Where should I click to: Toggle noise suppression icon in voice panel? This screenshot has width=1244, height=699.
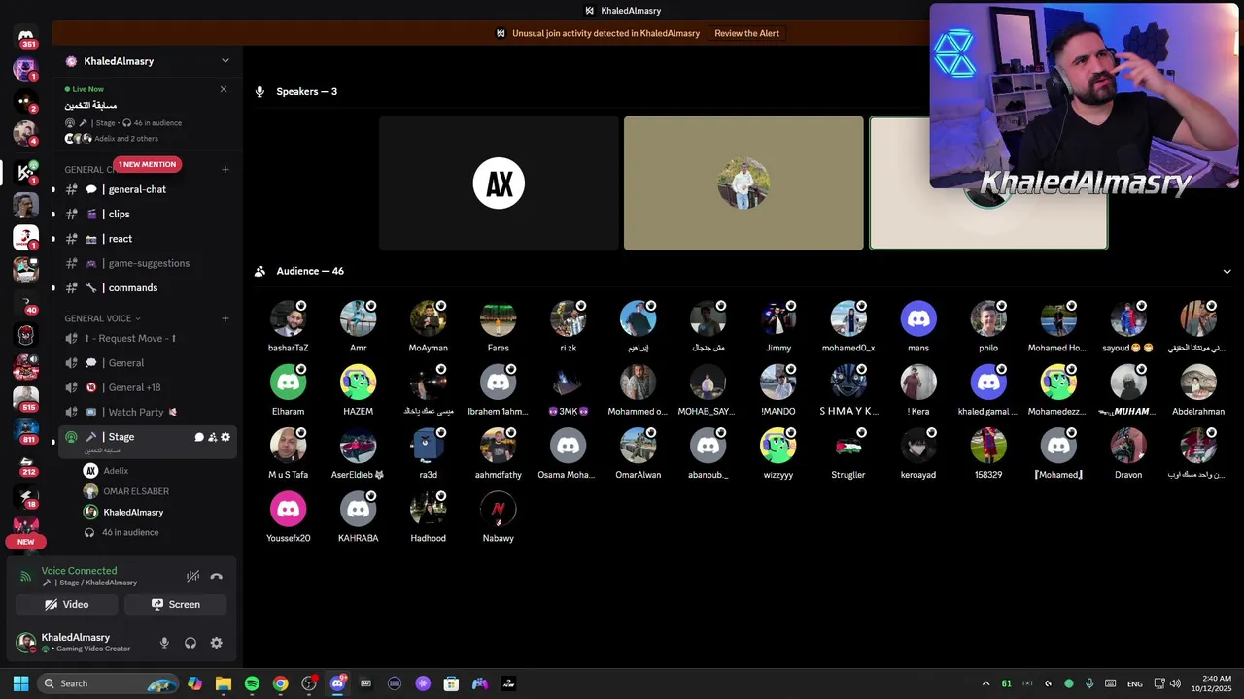192,577
